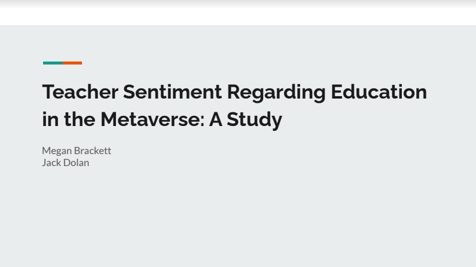Click the surname "Dolan"
The width and height of the screenshot is (476, 267).
tap(75, 162)
